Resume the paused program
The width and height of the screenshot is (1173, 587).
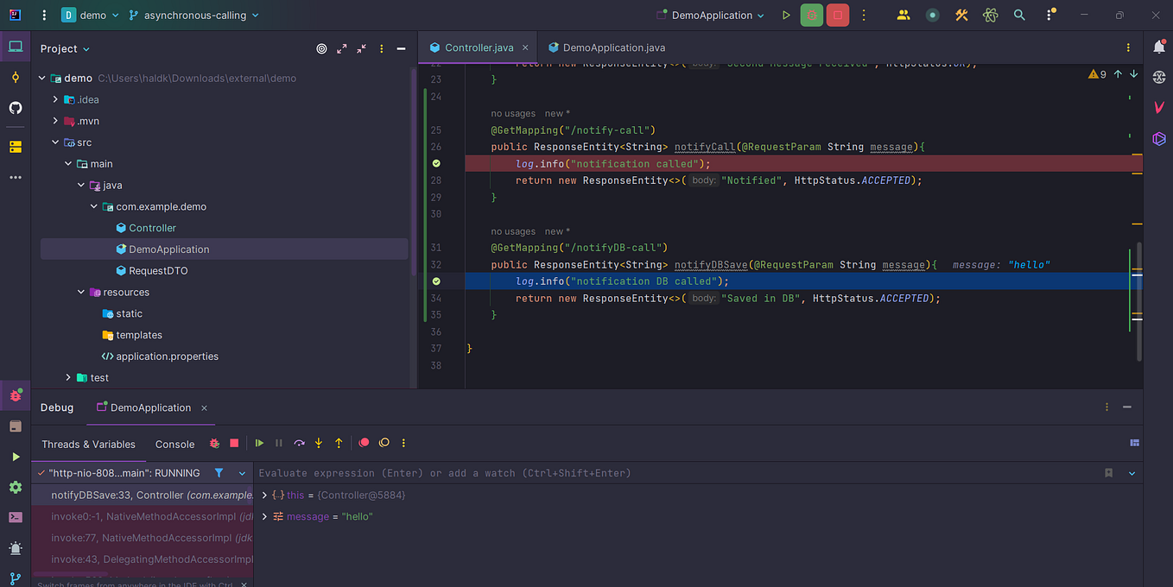259,443
